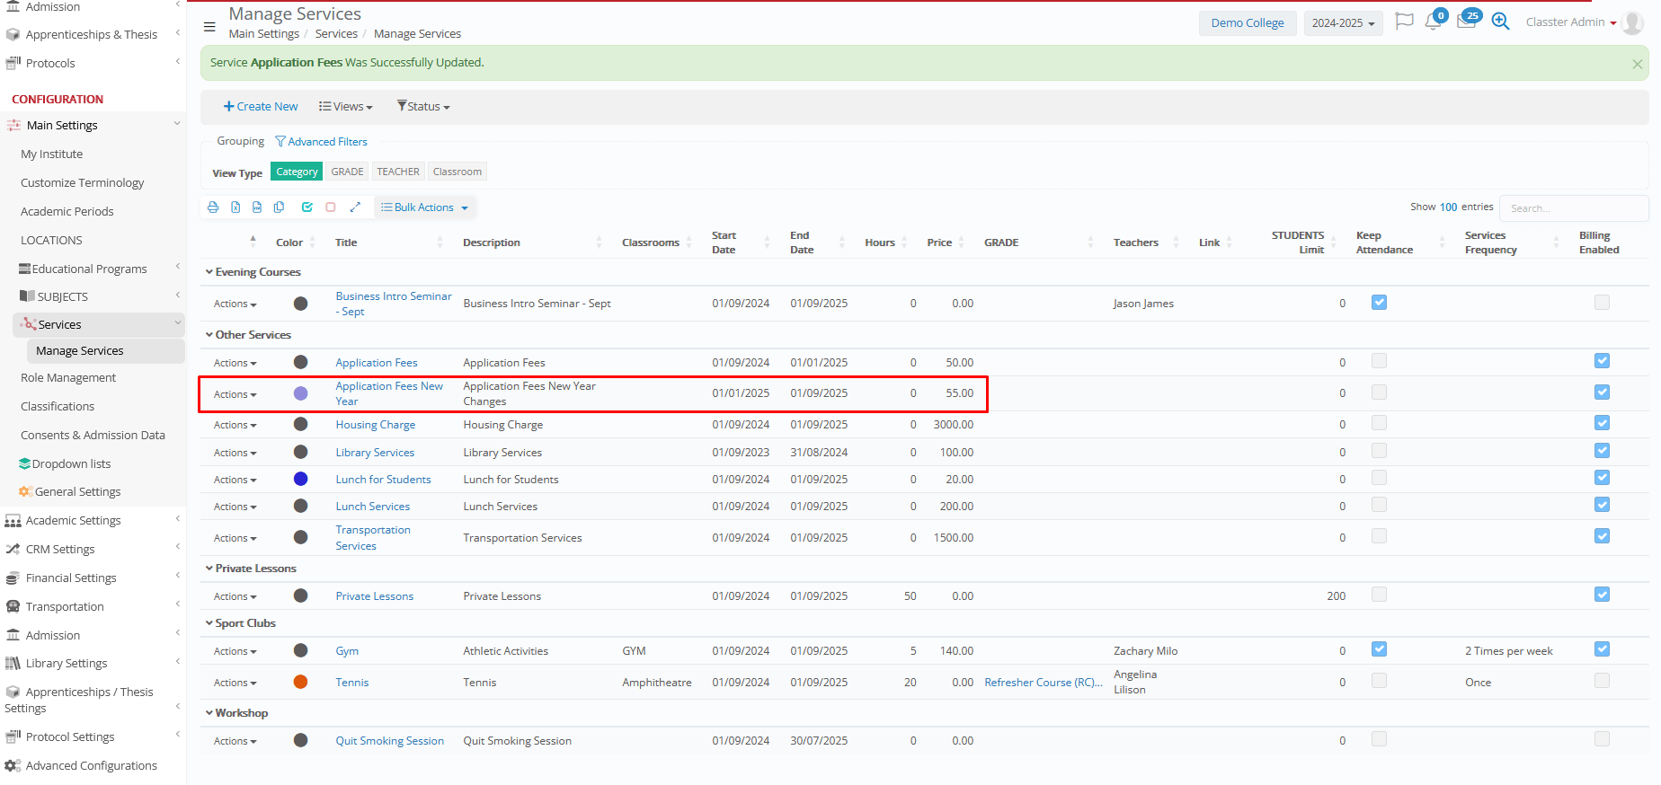Click the Create New button
Image resolution: width=1661 pixels, height=785 pixels.
(261, 106)
